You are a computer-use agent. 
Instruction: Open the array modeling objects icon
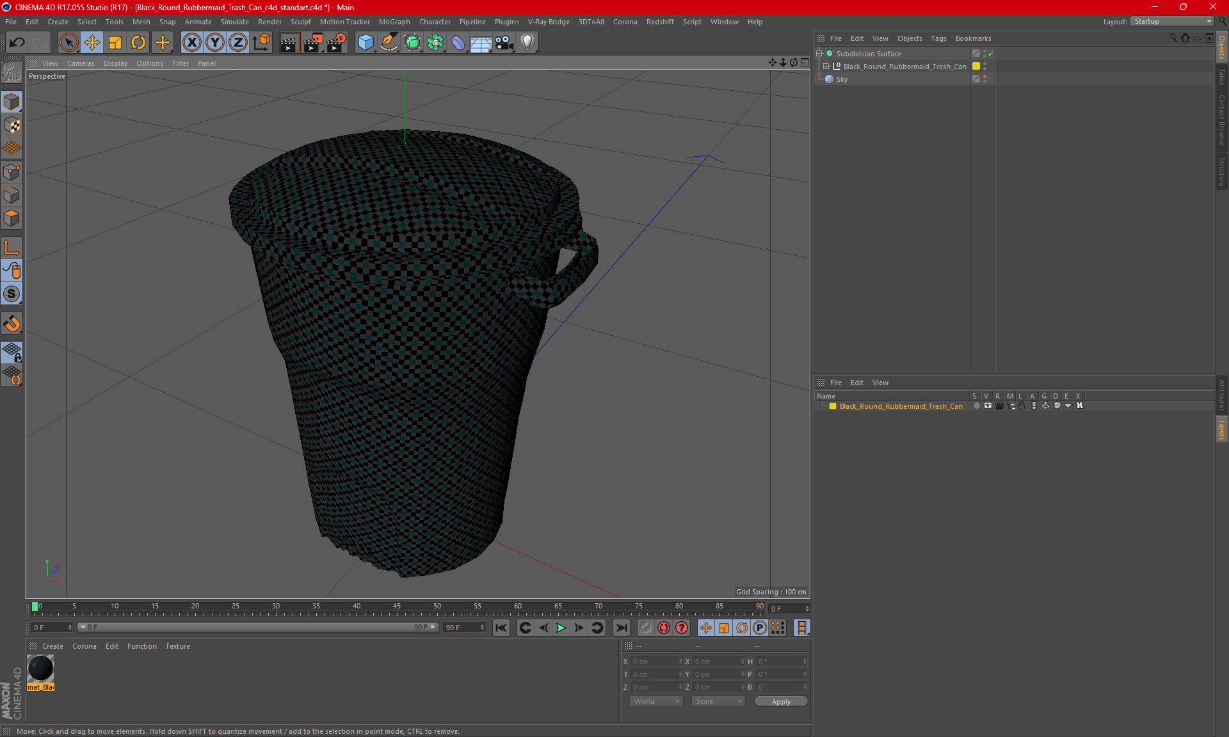click(435, 43)
